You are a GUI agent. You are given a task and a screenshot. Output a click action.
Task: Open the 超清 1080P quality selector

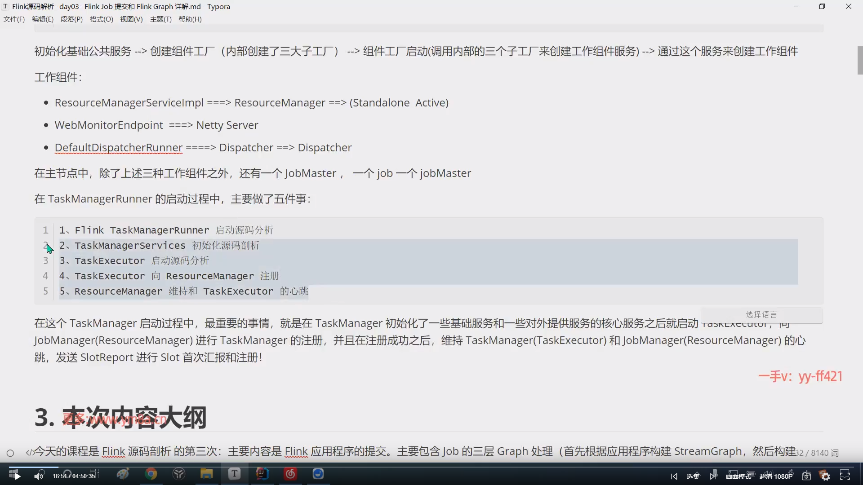(776, 476)
